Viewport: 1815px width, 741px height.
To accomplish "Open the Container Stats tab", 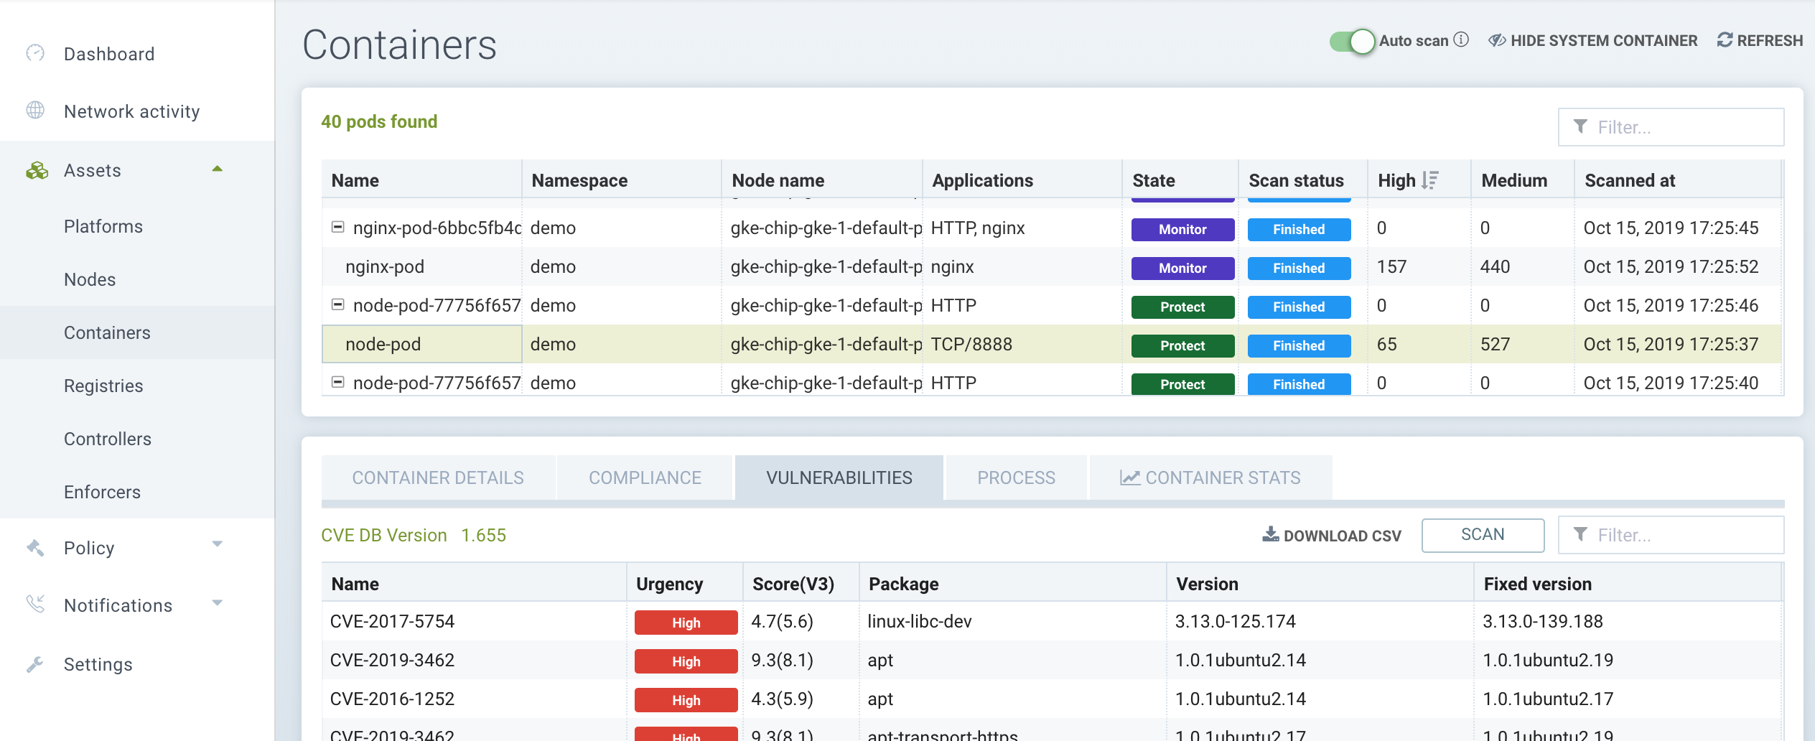I will (1210, 477).
